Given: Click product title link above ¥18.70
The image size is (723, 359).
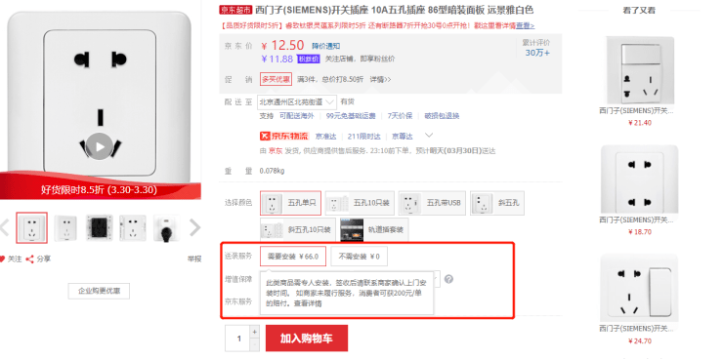Looking at the screenshot, I should tap(636, 220).
